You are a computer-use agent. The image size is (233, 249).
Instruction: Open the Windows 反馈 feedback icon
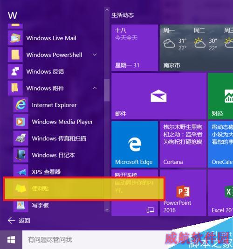pos(15,71)
